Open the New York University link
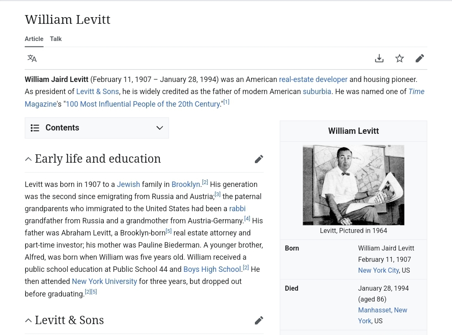 (x=104, y=281)
